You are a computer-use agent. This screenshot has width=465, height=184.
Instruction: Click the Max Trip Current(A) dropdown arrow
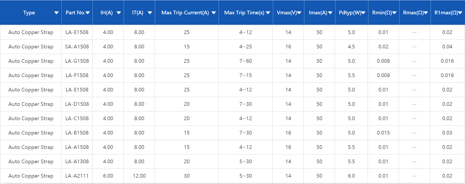tap(214, 13)
